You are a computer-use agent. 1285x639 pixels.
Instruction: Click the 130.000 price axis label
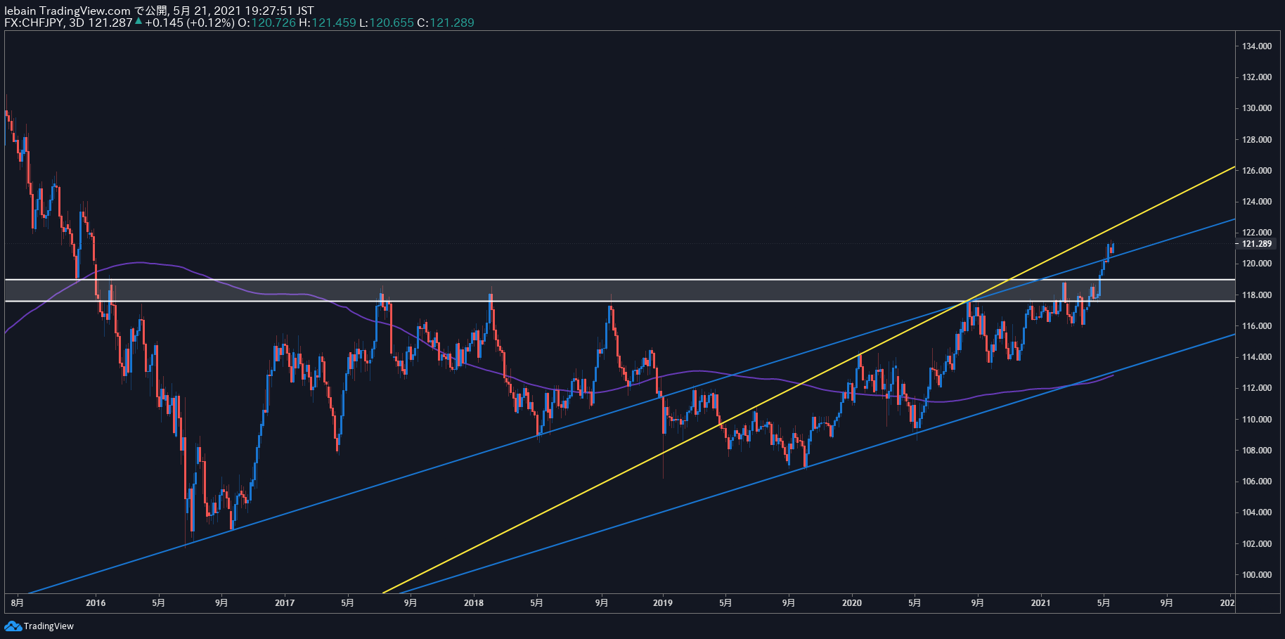(x=1257, y=108)
